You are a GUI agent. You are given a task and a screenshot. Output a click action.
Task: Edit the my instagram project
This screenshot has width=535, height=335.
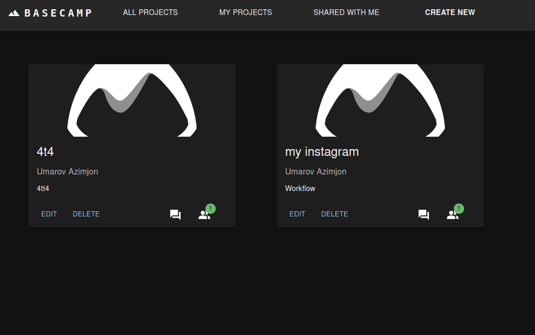coord(297,214)
